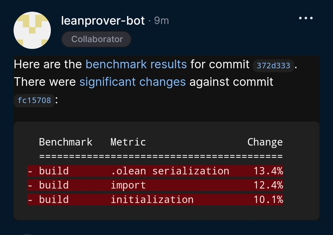The width and height of the screenshot is (333, 235).
Task: Select the import metric row
Action: point(155,185)
